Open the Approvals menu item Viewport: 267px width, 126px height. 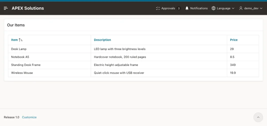tap(168, 8)
